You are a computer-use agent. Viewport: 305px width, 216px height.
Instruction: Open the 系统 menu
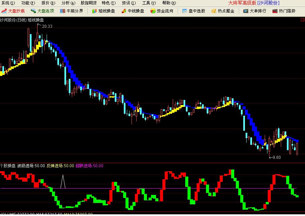7,3
